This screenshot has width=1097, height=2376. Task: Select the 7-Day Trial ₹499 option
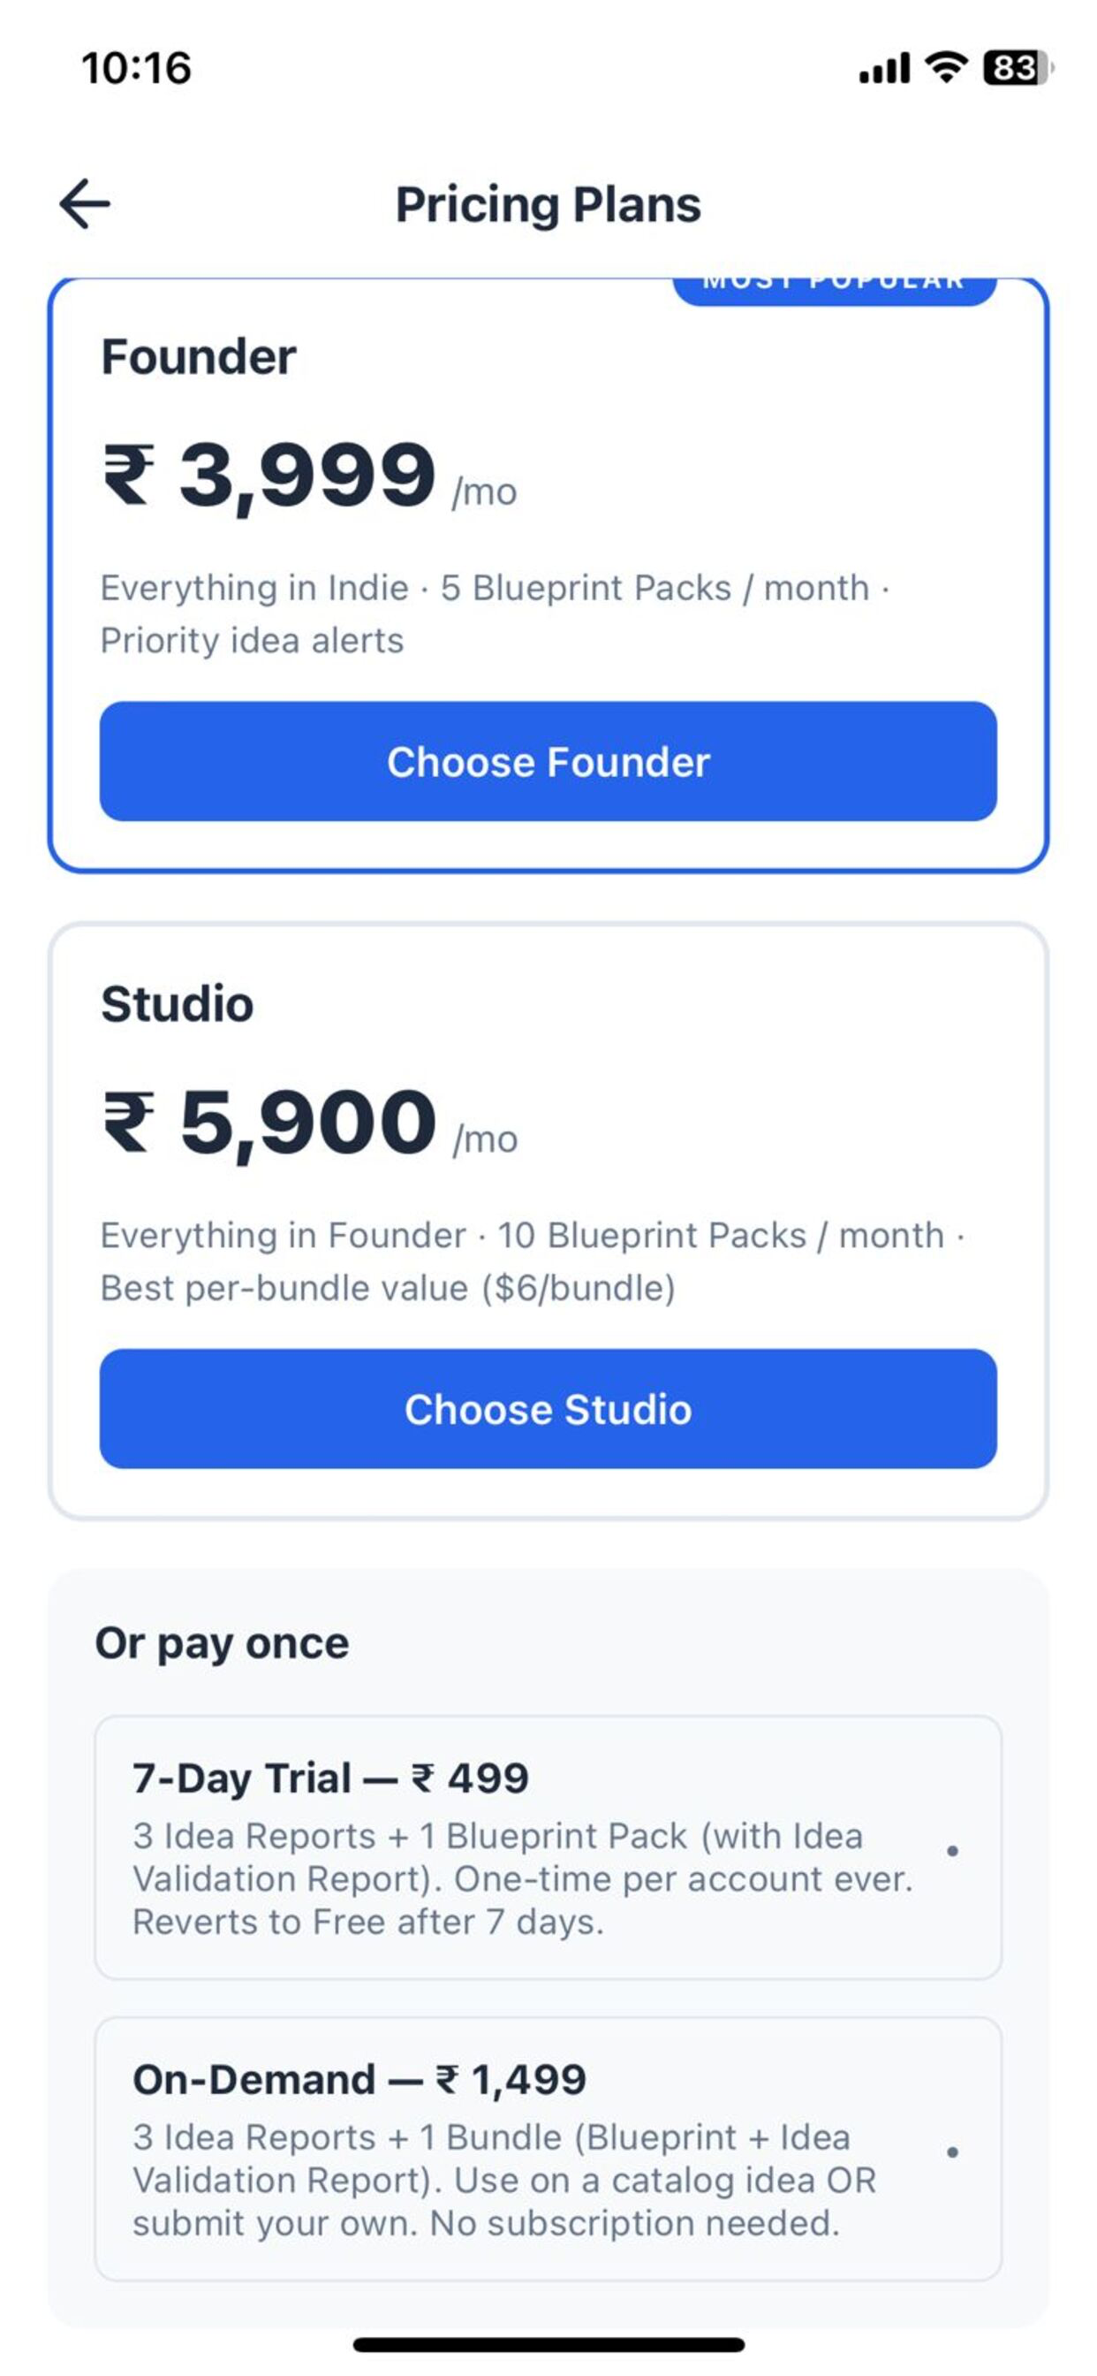[x=548, y=1847]
